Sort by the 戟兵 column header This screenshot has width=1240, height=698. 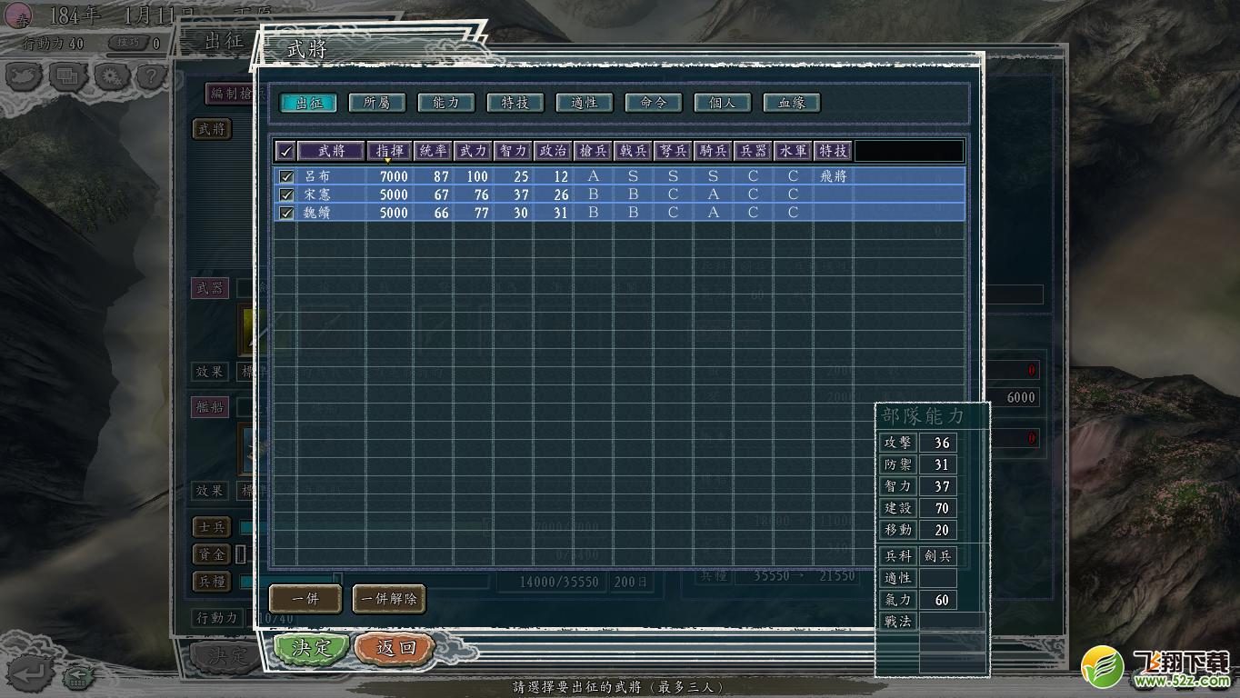point(633,151)
